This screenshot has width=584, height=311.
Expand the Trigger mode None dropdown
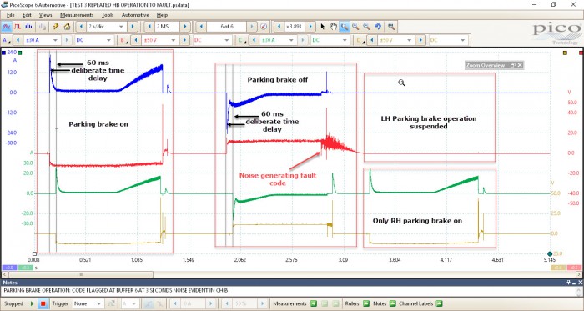pos(88,303)
